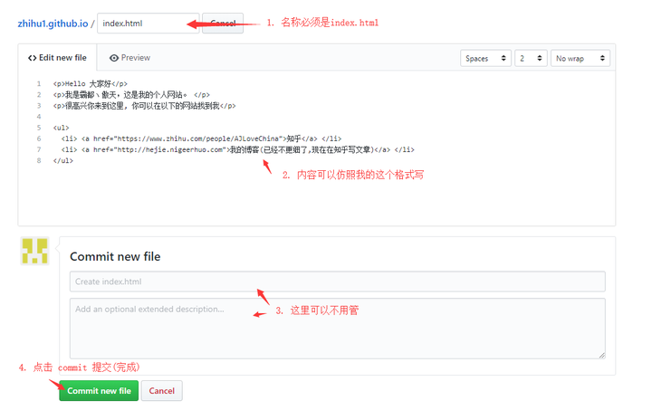
Task: Open the Spaces indent mode dropdown
Action: [486, 58]
